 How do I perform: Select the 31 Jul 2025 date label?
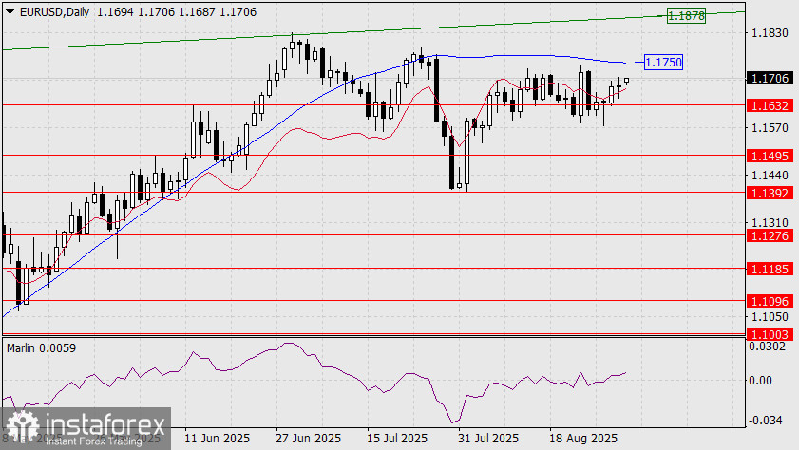(x=488, y=439)
